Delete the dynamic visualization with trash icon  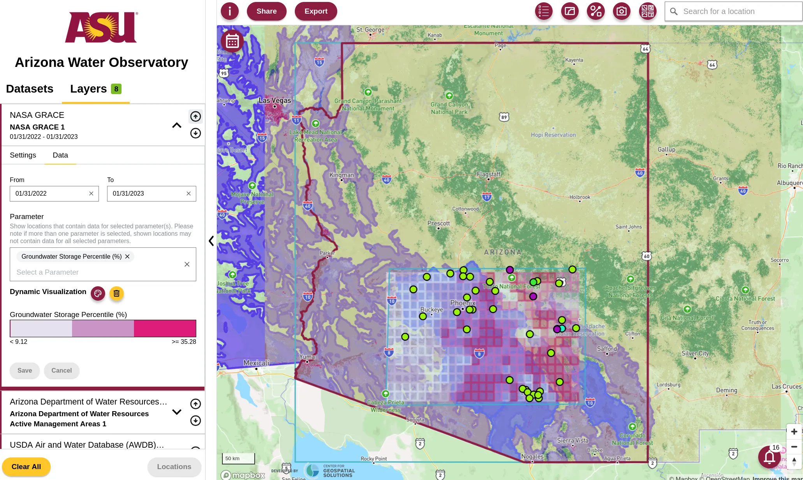[116, 293]
